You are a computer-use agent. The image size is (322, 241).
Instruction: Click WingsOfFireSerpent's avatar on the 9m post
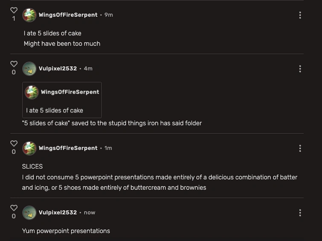tap(29, 15)
